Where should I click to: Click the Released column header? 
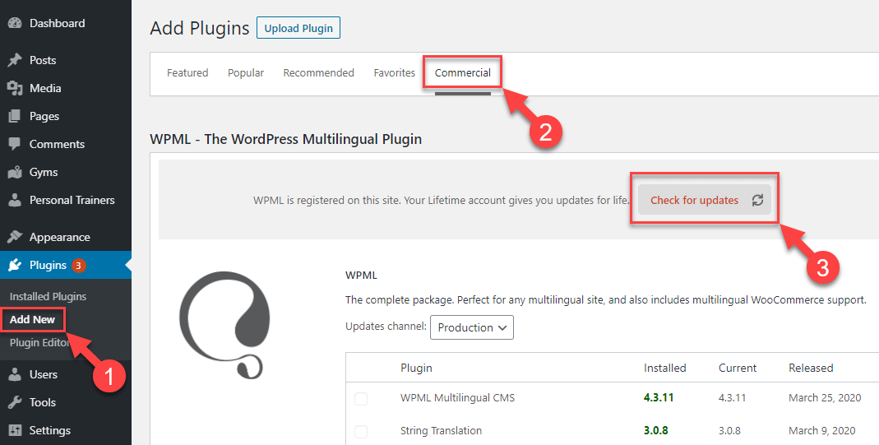811,369
